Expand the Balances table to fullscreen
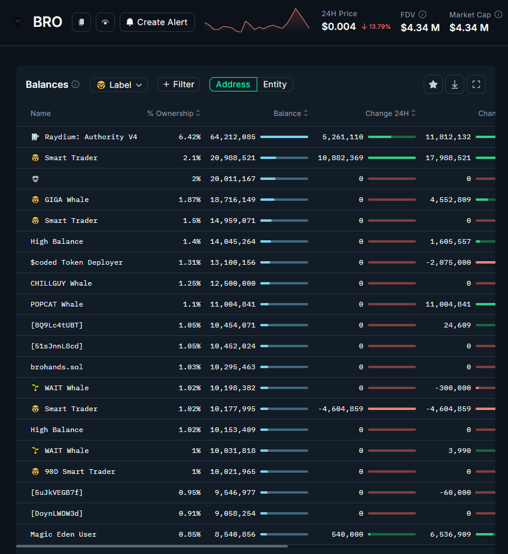The image size is (508, 554). (476, 84)
